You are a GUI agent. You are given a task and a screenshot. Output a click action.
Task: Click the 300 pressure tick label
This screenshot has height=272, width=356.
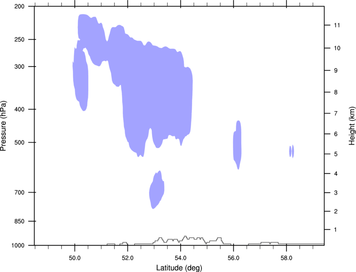[19, 67]
